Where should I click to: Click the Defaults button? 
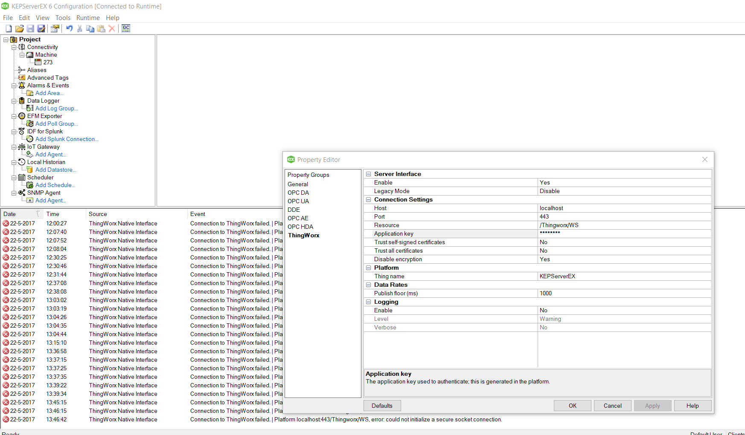(382, 406)
